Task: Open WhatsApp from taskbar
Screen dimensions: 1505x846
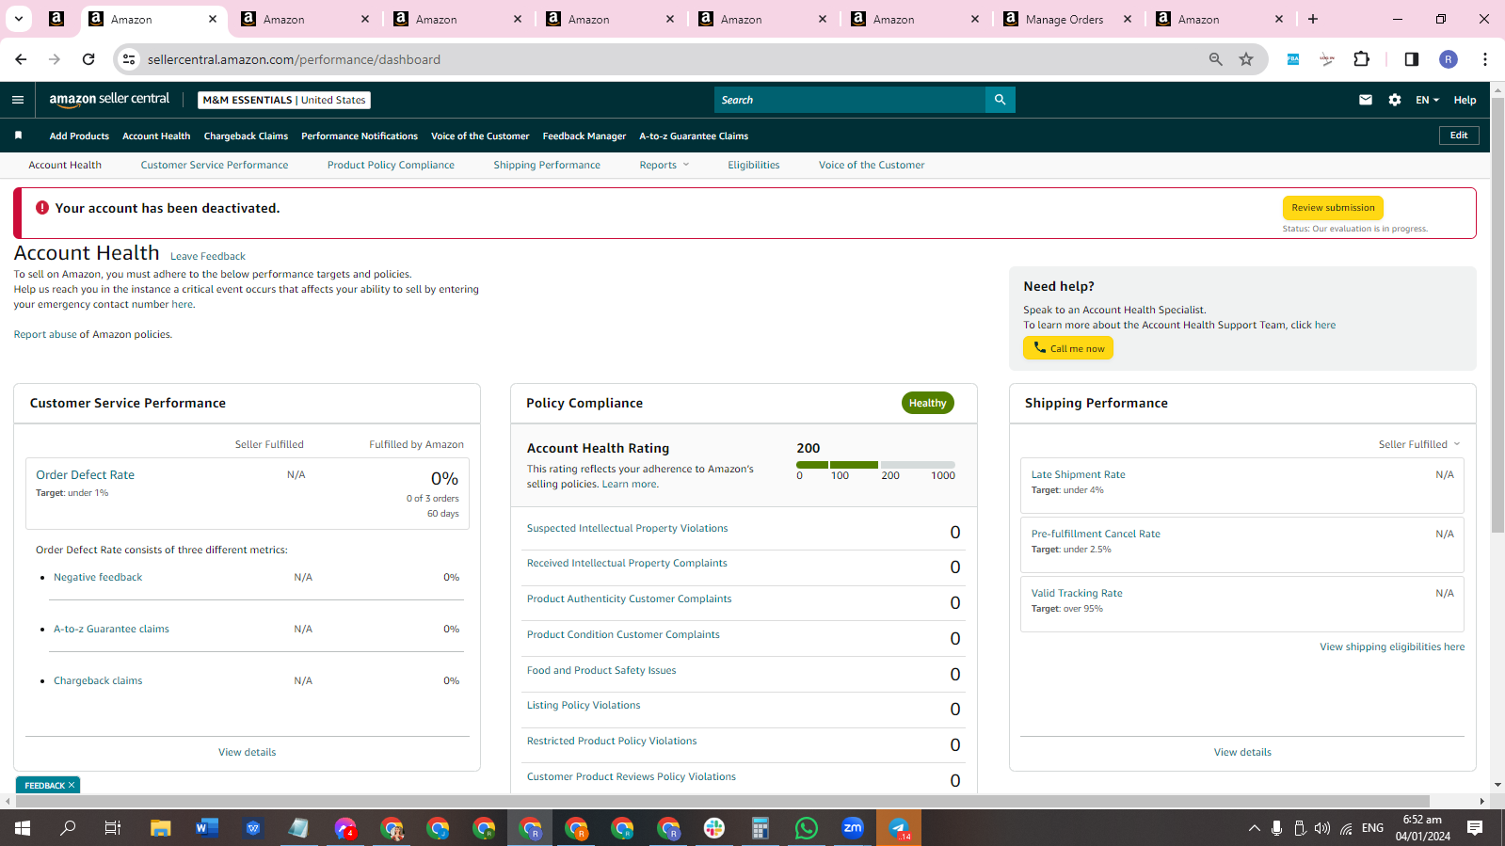Action: click(x=807, y=828)
